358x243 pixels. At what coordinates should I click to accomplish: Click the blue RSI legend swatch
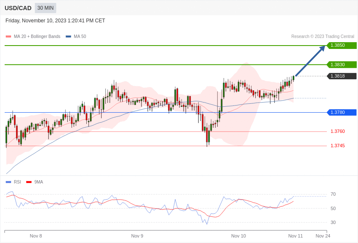point(8,182)
